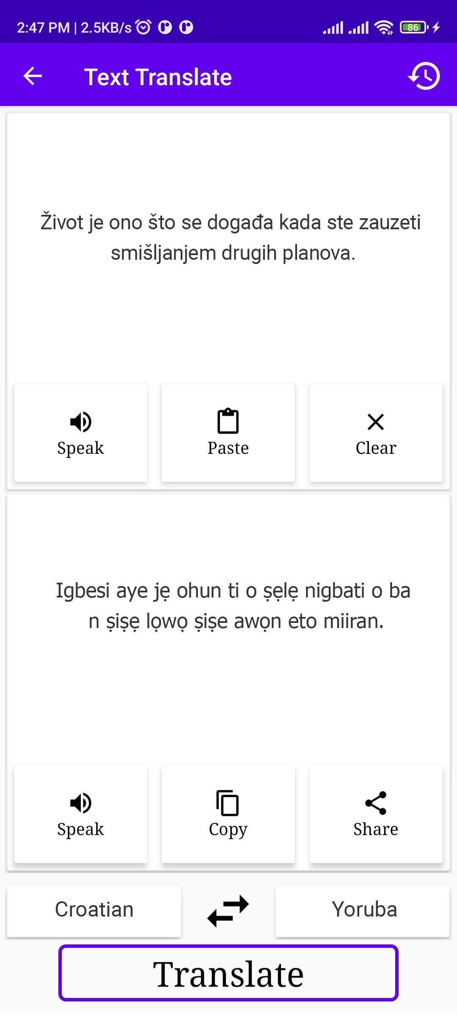Open the Yoruba target language selector
The height and width of the screenshot is (1017, 457).
click(363, 911)
